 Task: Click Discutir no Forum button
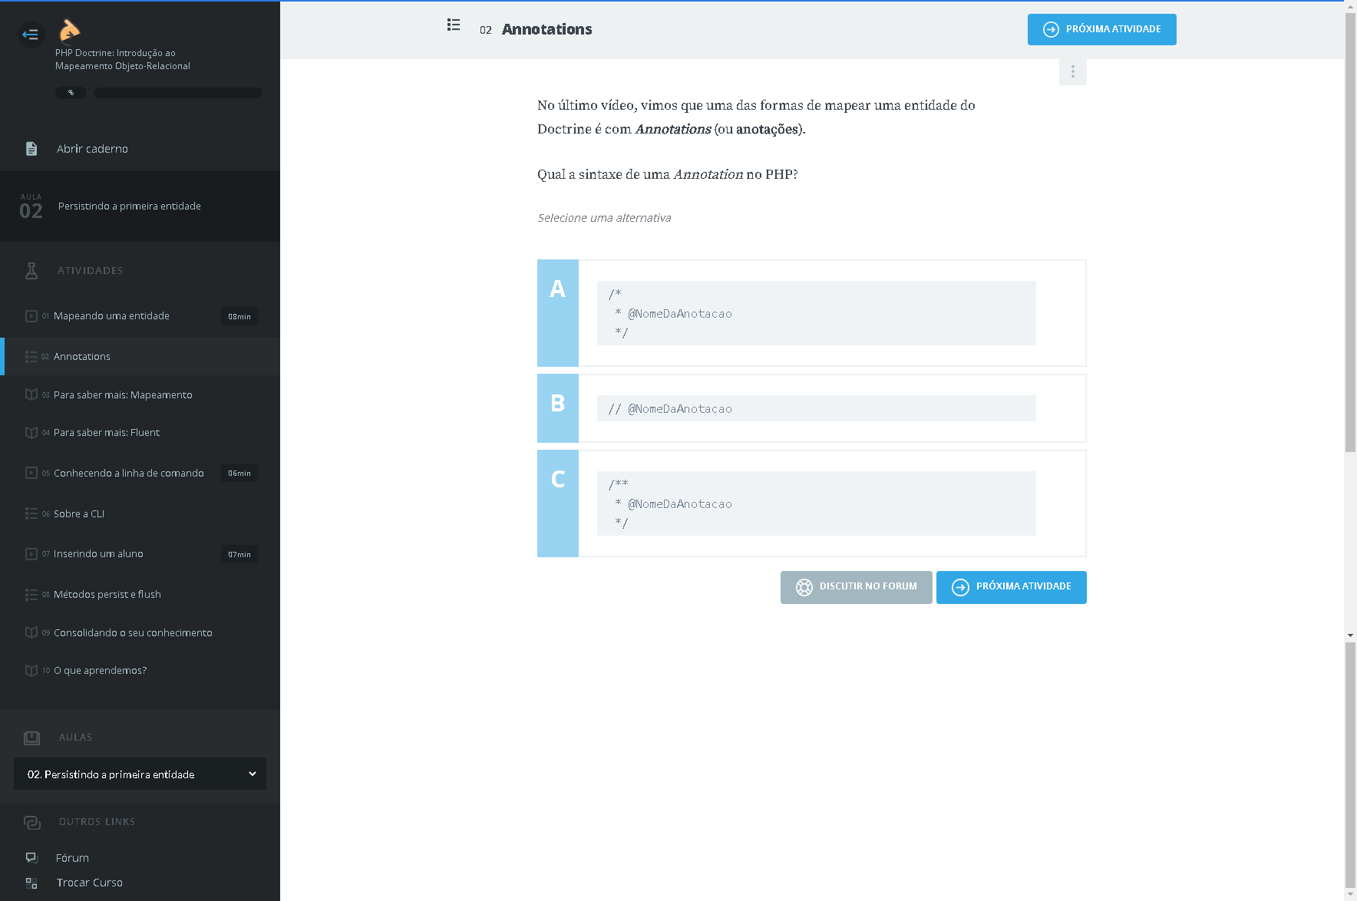[856, 587]
